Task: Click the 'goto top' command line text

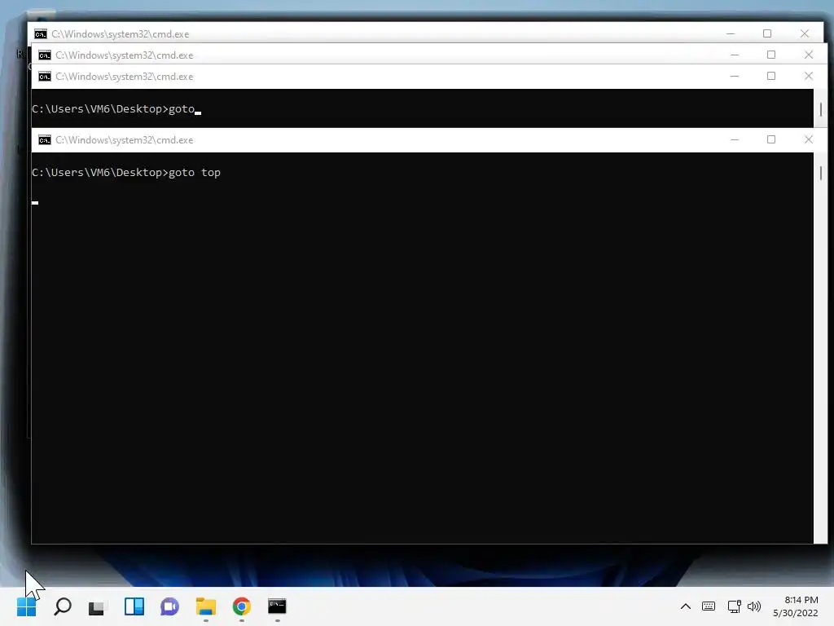Action: coord(126,173)
